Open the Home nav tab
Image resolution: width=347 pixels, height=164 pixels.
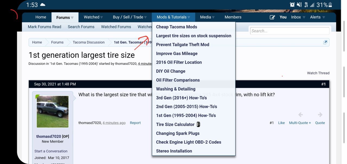tap(41, 17)
